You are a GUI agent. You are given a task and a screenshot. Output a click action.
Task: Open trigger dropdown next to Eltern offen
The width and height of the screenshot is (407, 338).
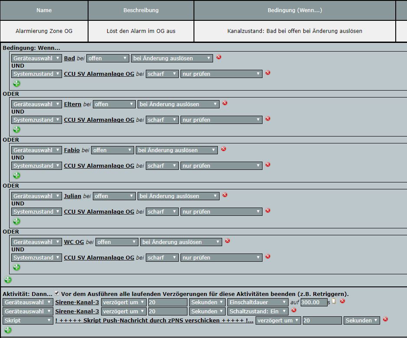(x=178, y=104)
